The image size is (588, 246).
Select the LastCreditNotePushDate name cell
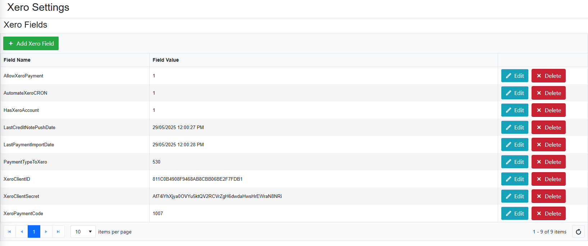click(x=75, y=127)
